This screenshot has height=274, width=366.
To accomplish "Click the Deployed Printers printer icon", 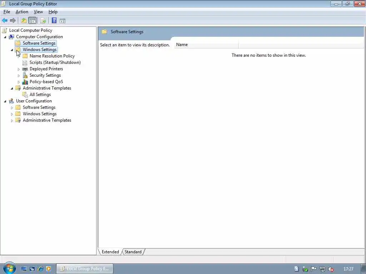I will (25, 69).
